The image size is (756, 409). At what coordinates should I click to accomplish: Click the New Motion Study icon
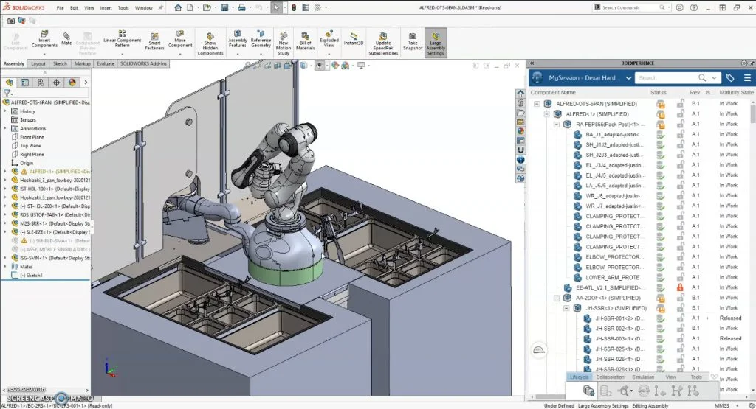(283, 41)
